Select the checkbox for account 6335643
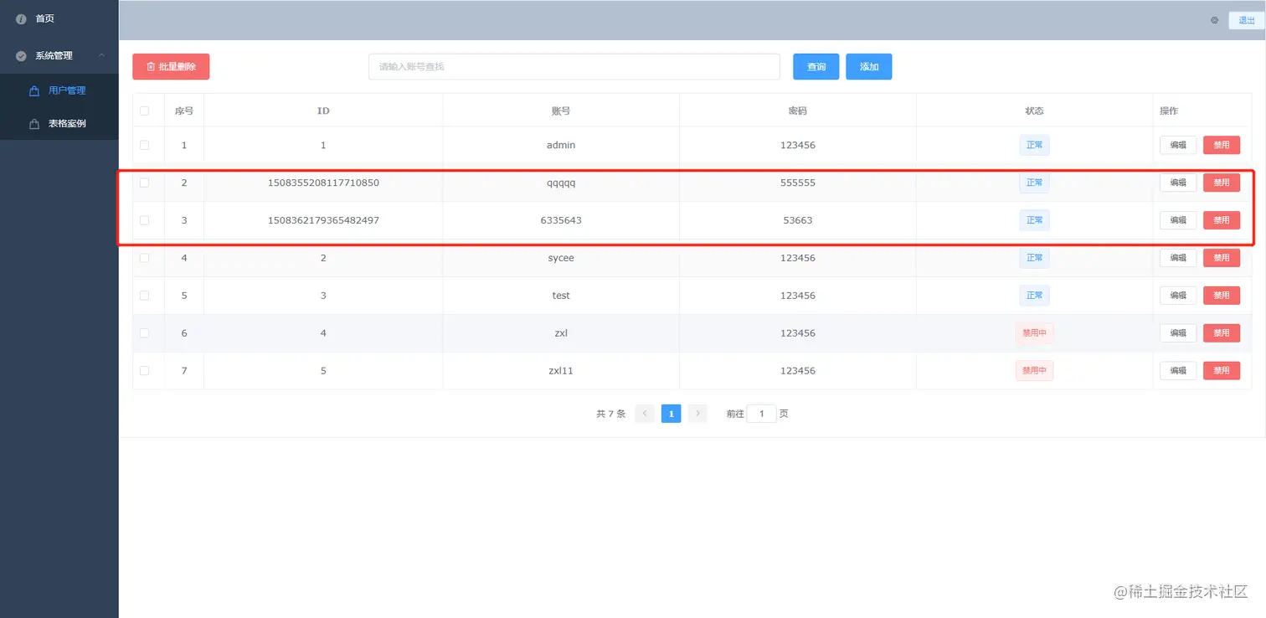This screenshot has height=618, width=1266. [144, 220]
